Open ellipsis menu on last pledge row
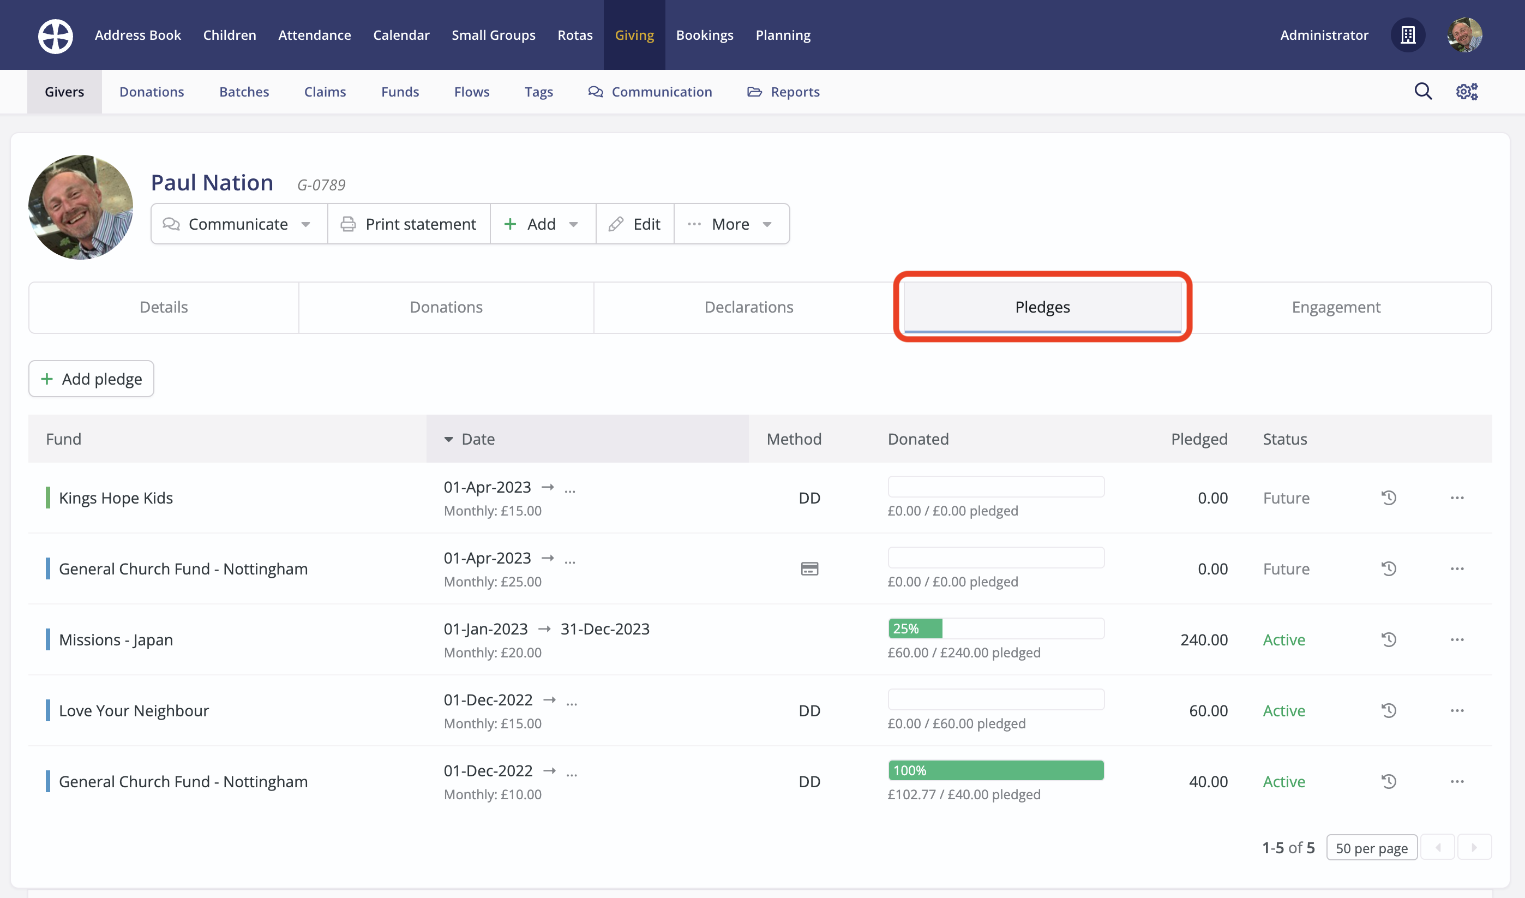 click(x=1457, y=781)
